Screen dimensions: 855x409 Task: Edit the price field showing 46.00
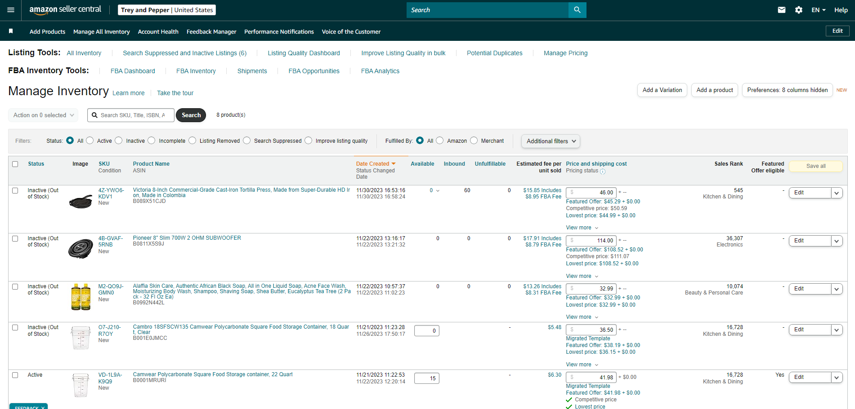(x=591, y=193)
